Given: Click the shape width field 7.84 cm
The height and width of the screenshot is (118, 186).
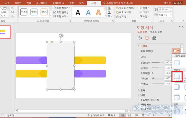Looking at the screenshot, I should click(x=164, y=15).
